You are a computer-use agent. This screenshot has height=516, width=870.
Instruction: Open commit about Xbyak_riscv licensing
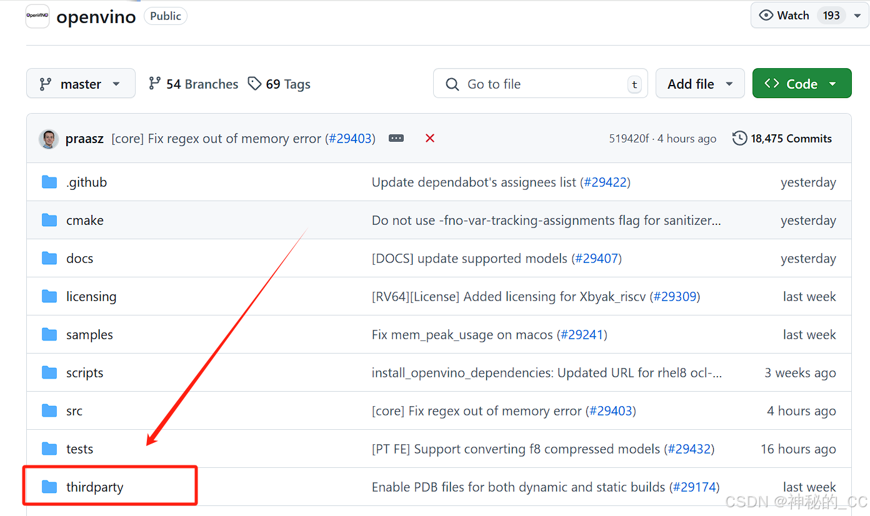509,297
